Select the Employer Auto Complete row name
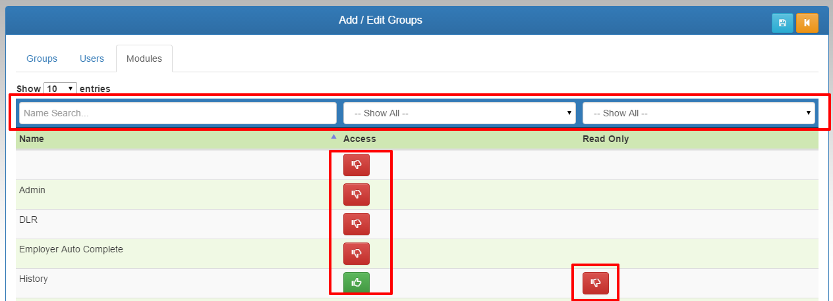 [x=71, y=249]
